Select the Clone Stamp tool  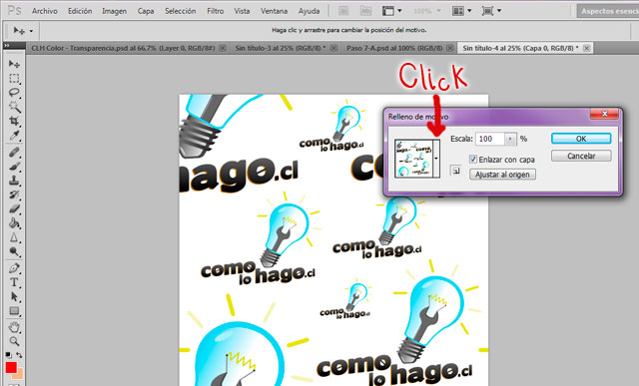click(x=14, y=180)
